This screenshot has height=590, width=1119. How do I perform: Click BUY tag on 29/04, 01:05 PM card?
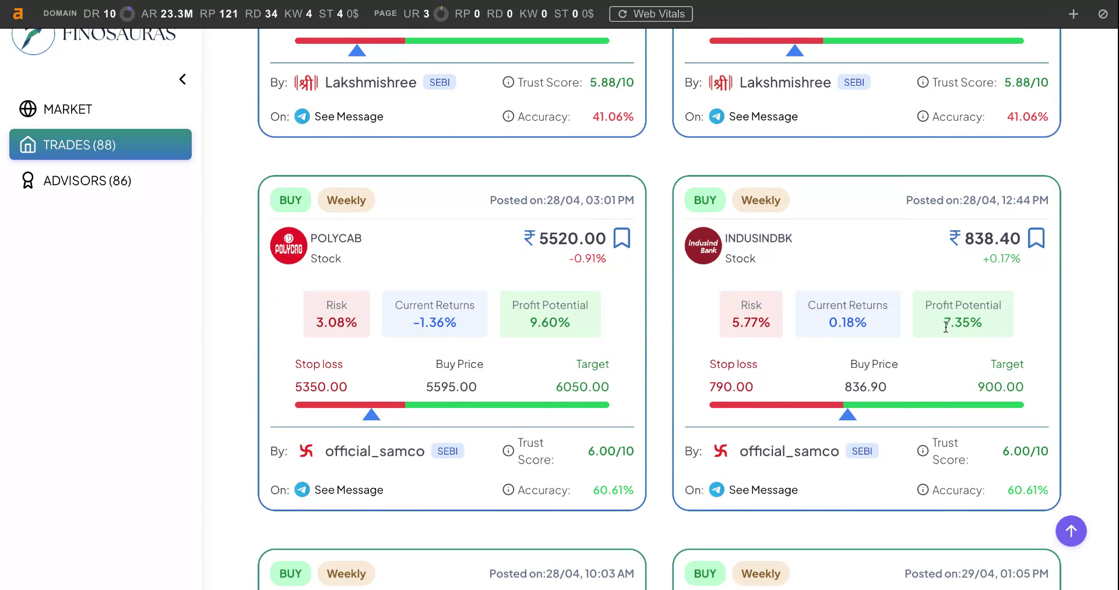click(x=705, y=574)
